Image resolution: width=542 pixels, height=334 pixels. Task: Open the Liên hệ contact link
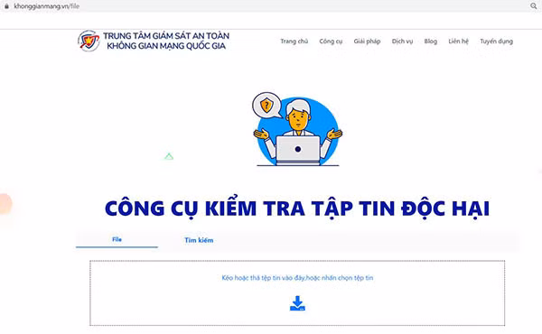pos(458,42)
